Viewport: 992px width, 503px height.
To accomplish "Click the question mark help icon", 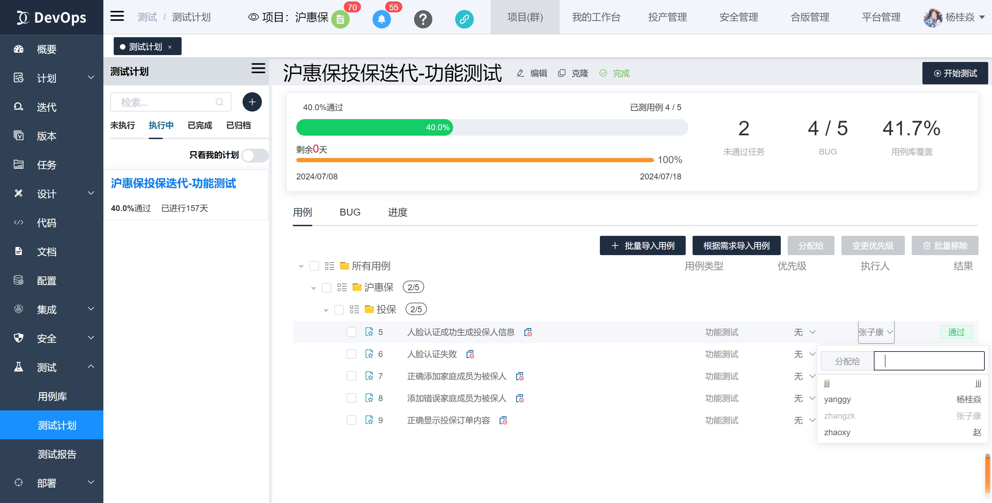I will click(423, 19).
